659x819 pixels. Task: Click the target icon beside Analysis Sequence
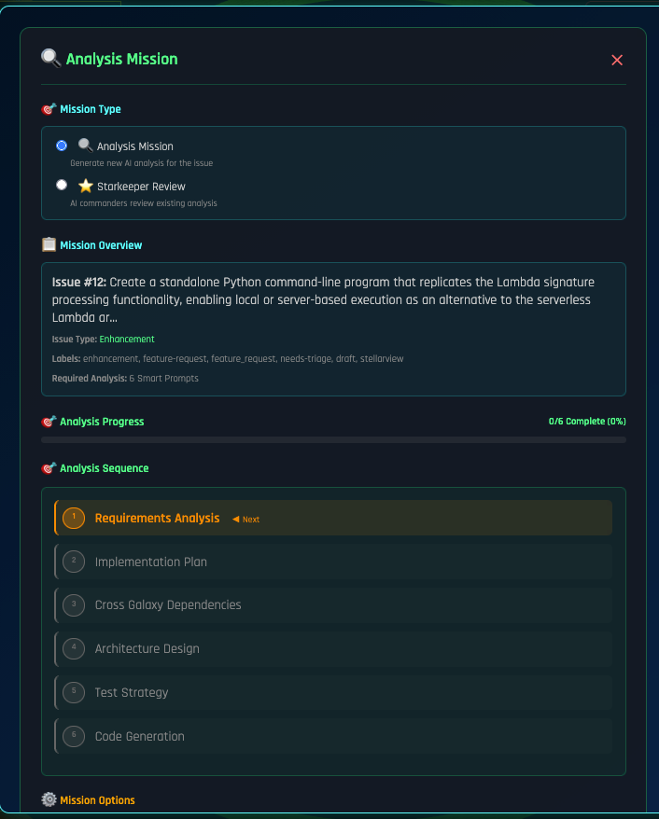(49, 468)
